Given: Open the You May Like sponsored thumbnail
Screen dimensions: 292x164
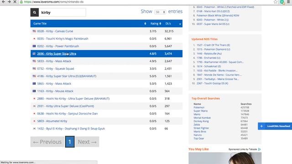Looking at the screenshot, I should click(x=225, y=158).
